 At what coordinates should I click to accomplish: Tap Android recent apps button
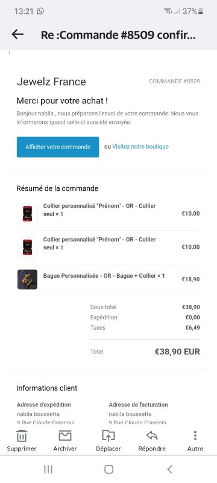tap(48, 469)
